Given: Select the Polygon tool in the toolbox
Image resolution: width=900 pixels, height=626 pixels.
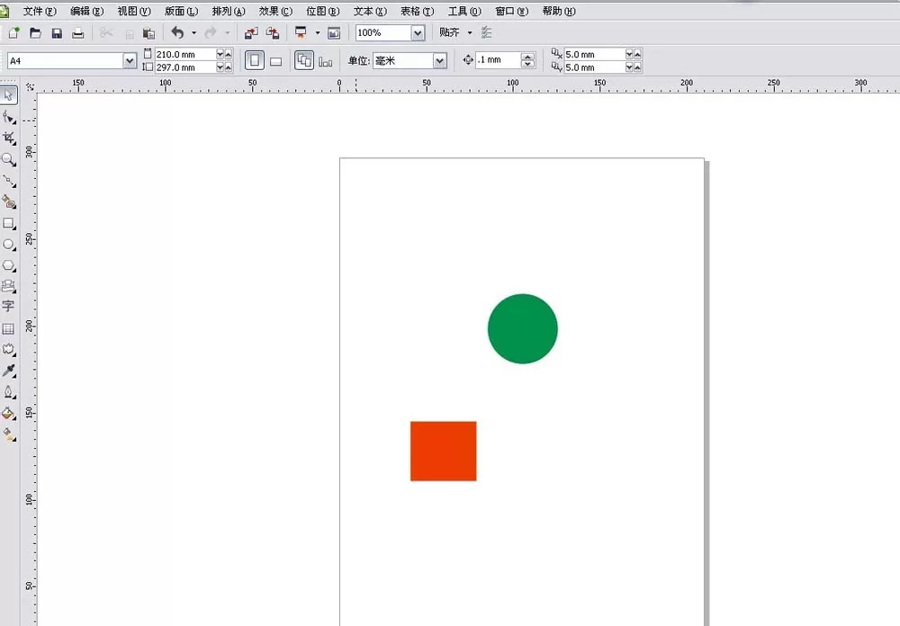Looking at the screenshot, I should (x=9, y=265).
